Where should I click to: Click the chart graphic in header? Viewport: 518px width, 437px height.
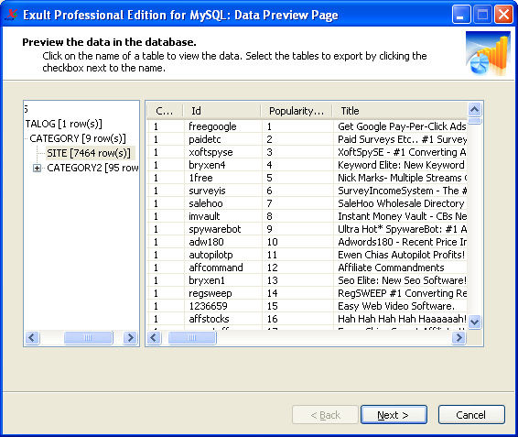point(488,53)
